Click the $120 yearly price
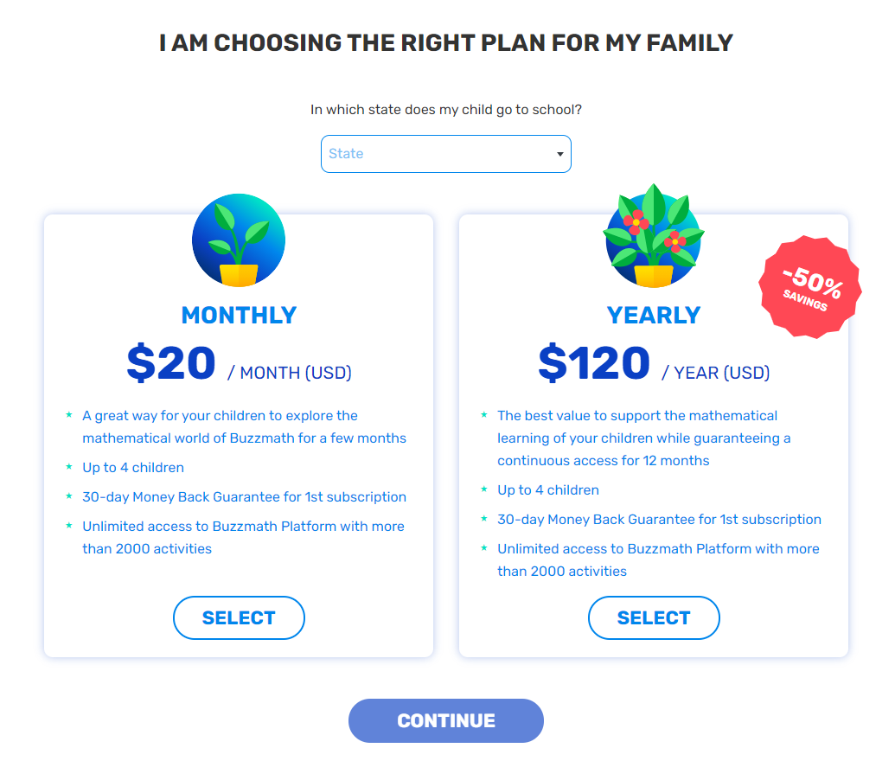The height and width of the screenshot is (780, 895). (x=593, y=363)
